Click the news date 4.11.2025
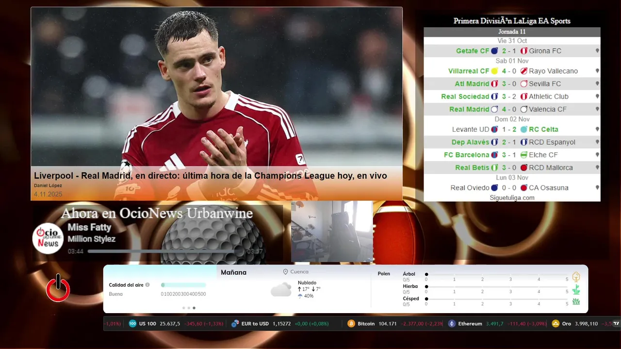Viewport: 621px width, 349px height. (x=48, y=194)
